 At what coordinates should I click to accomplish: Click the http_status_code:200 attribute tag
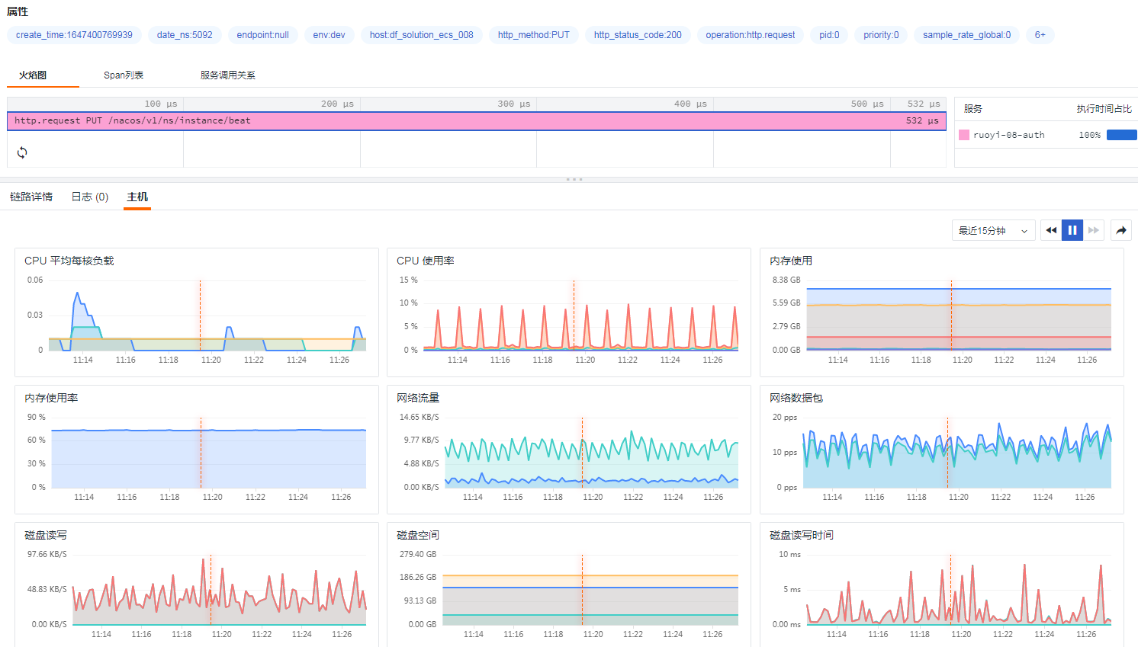point(638,34)
